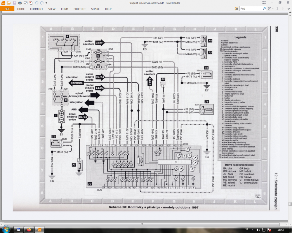The width and height of the screenshot is (292, 233).
Task: Email the document with envelope icon
Action: coord(25,3)
